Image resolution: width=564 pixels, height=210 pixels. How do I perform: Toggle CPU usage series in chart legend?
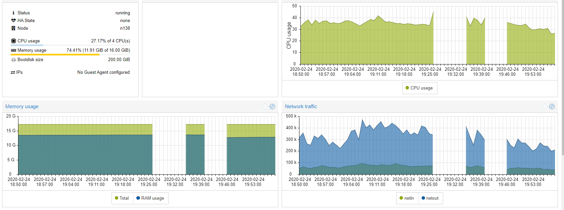(419, 88)
